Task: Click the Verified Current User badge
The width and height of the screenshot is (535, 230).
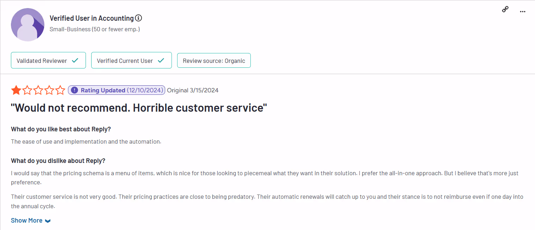Action: [131, 60]
